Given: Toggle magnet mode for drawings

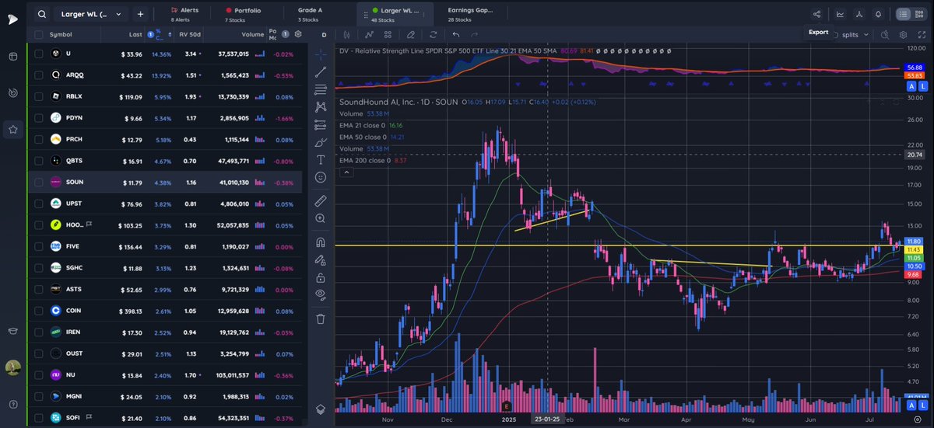Looking at the screenshot, I should click(x=321, y=242).
